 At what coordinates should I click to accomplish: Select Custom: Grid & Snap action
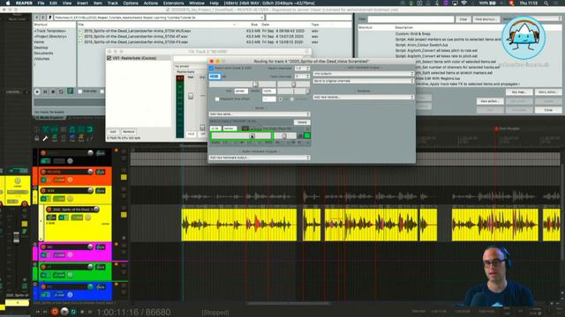pos(412,33)
